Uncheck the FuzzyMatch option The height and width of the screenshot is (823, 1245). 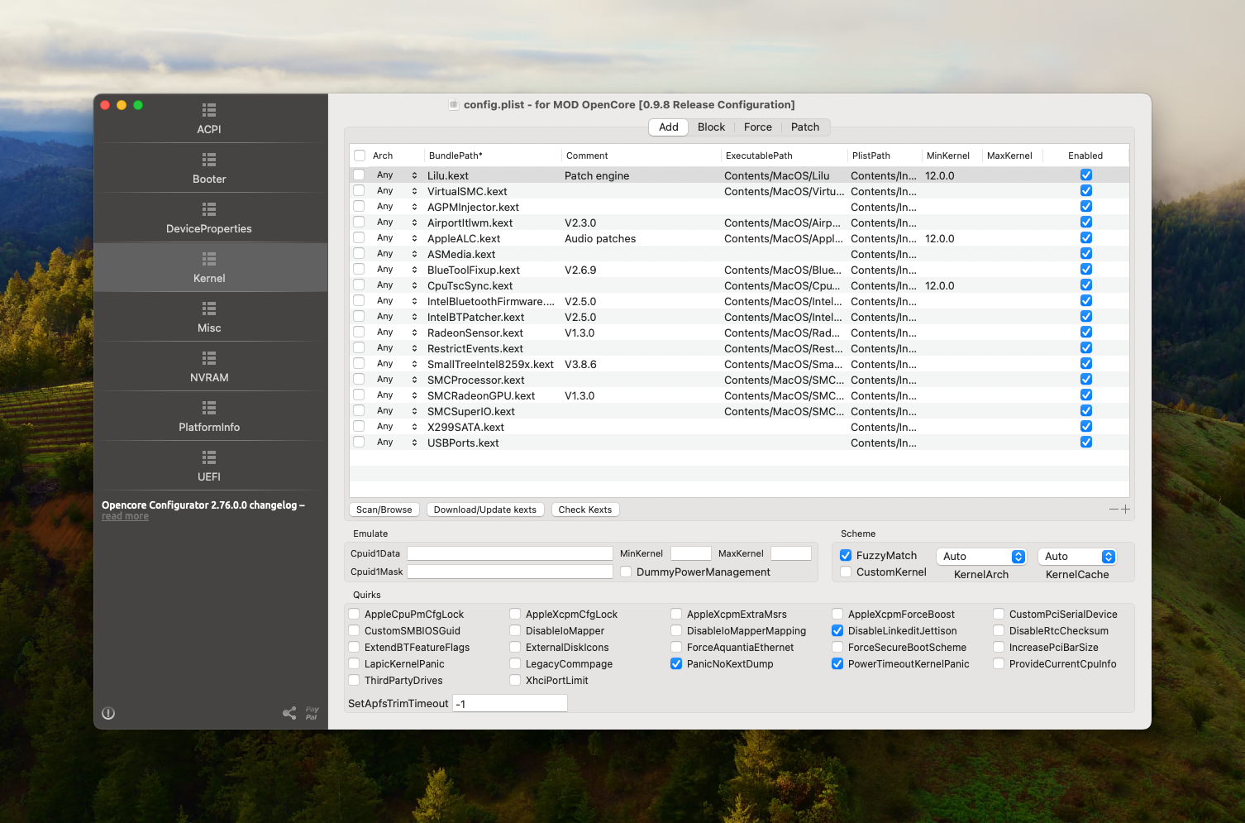pos(846,556)
